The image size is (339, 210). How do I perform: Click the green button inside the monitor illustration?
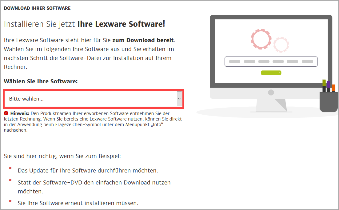coord(271,73)
